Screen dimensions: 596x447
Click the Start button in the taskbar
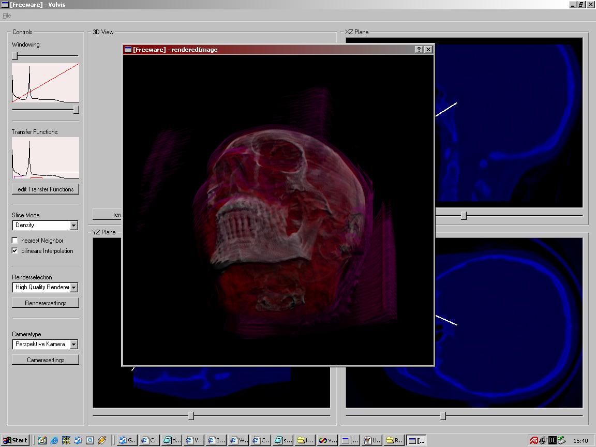click(15, 440)
